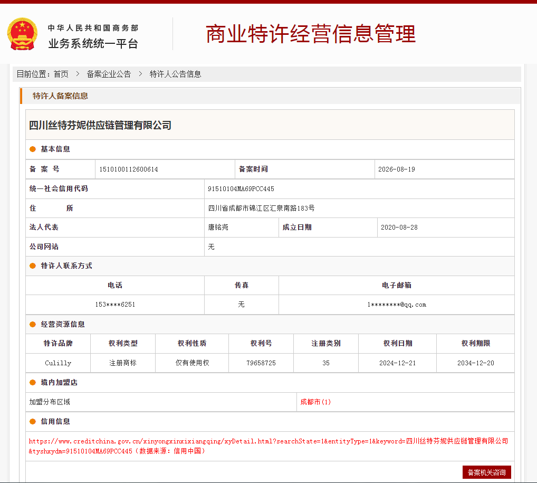
Task: Click the 注册类别 column header
Action: (x=326, y=343)
